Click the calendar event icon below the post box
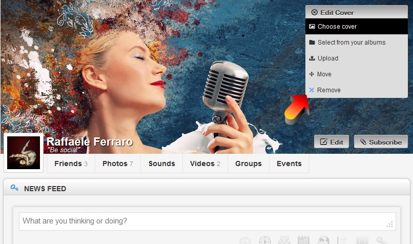 (304, 240)
